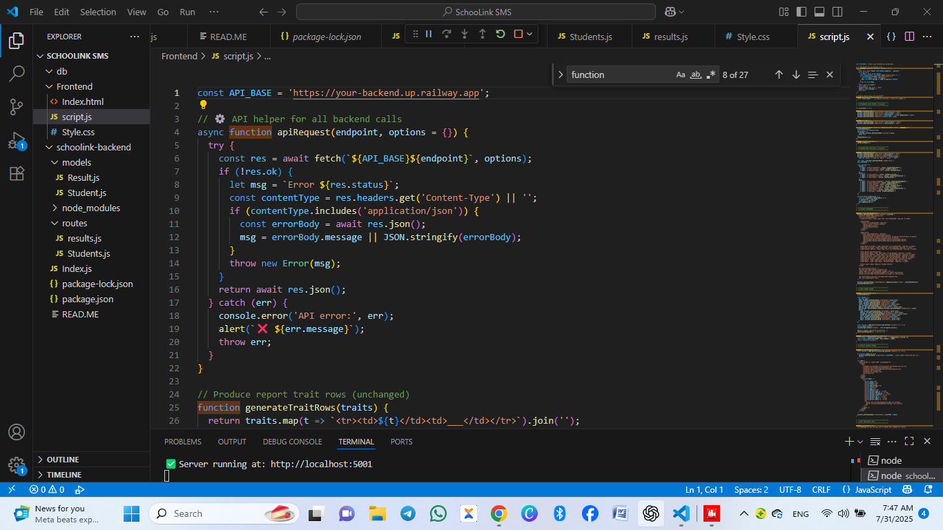The width and height of the screenshot is (943, 530).
Task: Open the Search view in activity bar
Action: pyautogui.click(x=17, y=73)
